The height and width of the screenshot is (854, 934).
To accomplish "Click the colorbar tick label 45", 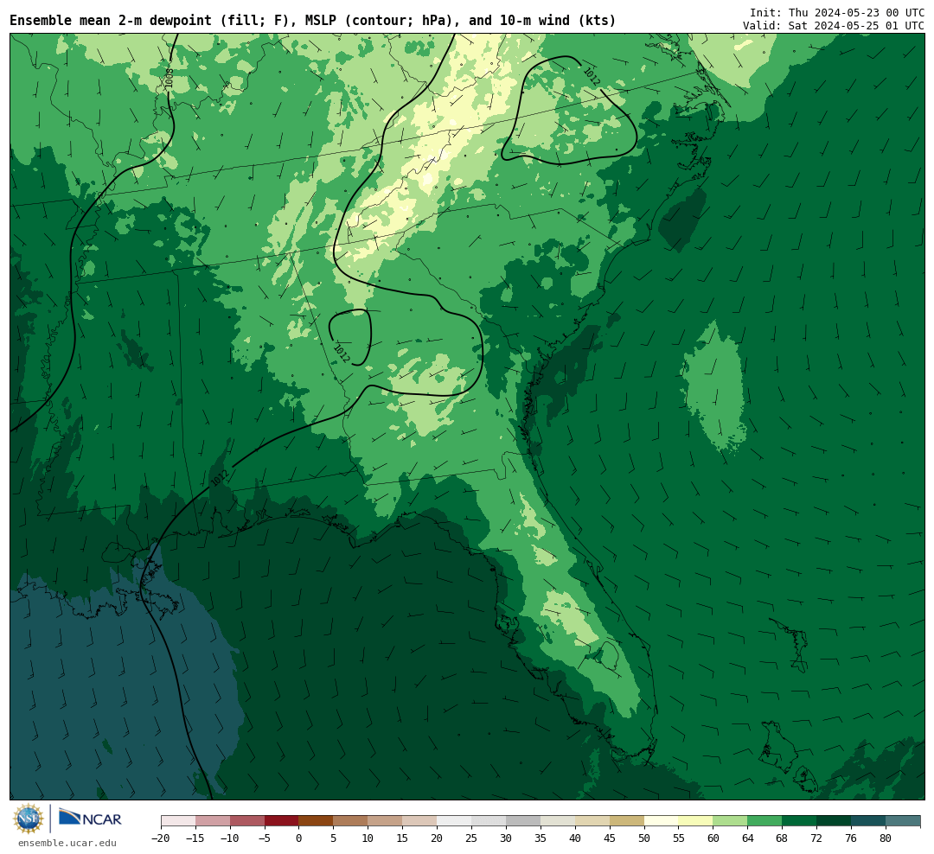I will [x=610, y=838].
